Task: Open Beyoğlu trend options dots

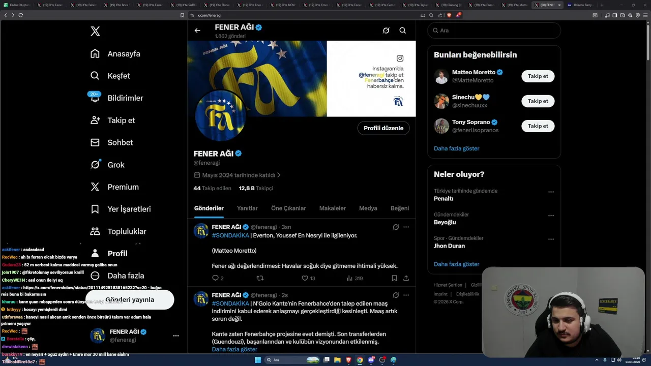Action: (551, 216)
